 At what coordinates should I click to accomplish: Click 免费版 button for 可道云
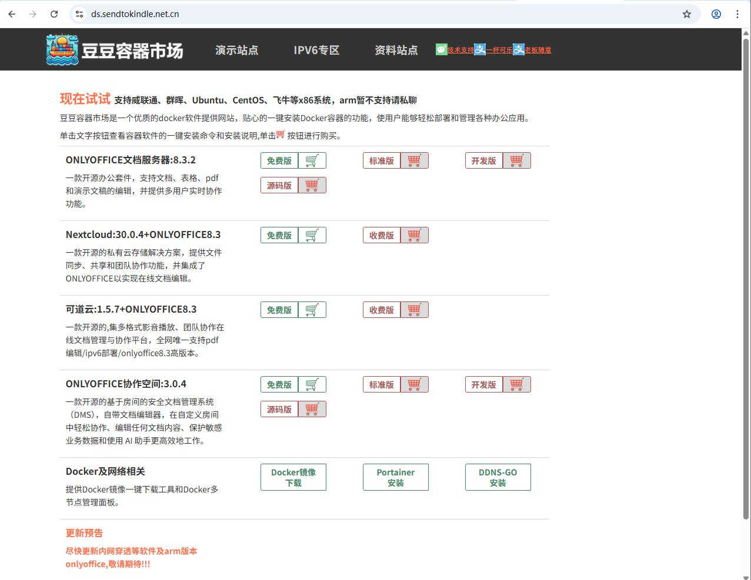click(279, 310)
